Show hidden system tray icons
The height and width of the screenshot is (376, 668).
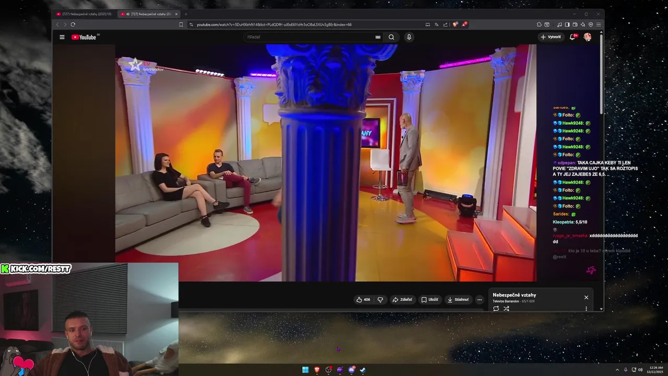pyautogui.click(x=617, y=370)
